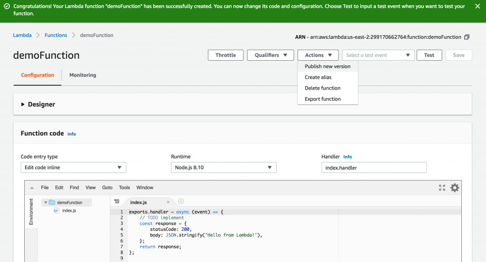The width and height of the screenshot is (486, 262).
Task: Click the 'statusCode: 200,' code line
Action: click(x=171, y=229)
